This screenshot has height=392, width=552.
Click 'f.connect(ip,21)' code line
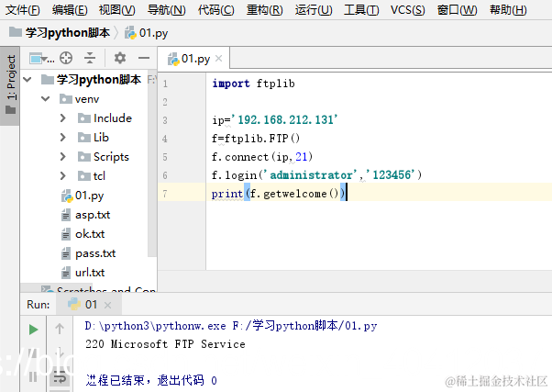click(262, 156)
